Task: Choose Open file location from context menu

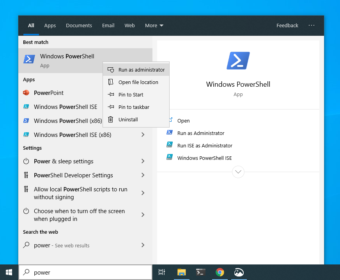Action: click(138, 82)
